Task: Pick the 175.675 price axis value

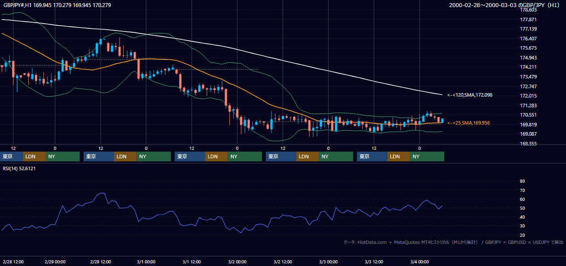Action: tap(528, 48)
